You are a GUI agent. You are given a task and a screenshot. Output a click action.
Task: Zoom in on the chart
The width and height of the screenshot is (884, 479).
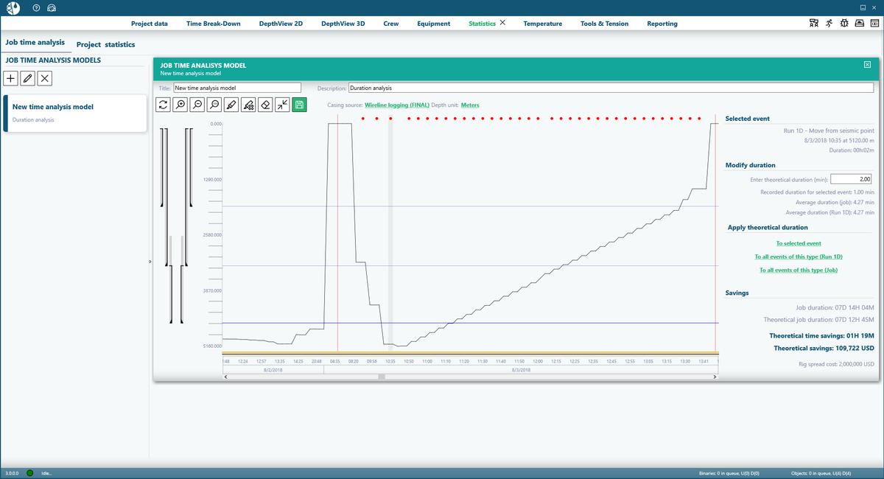(x=180, y=105)
